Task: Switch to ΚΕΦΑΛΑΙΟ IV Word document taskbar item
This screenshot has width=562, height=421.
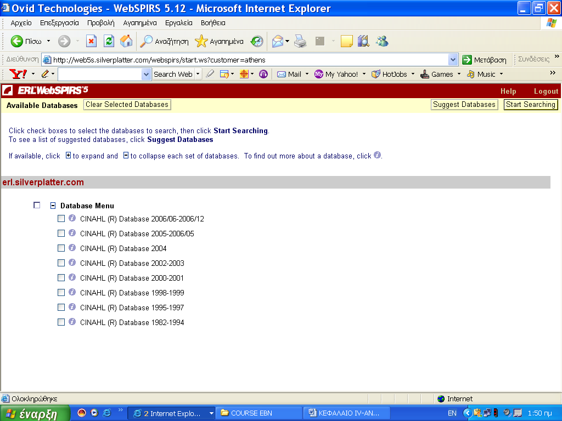Action: pos(346,413)
